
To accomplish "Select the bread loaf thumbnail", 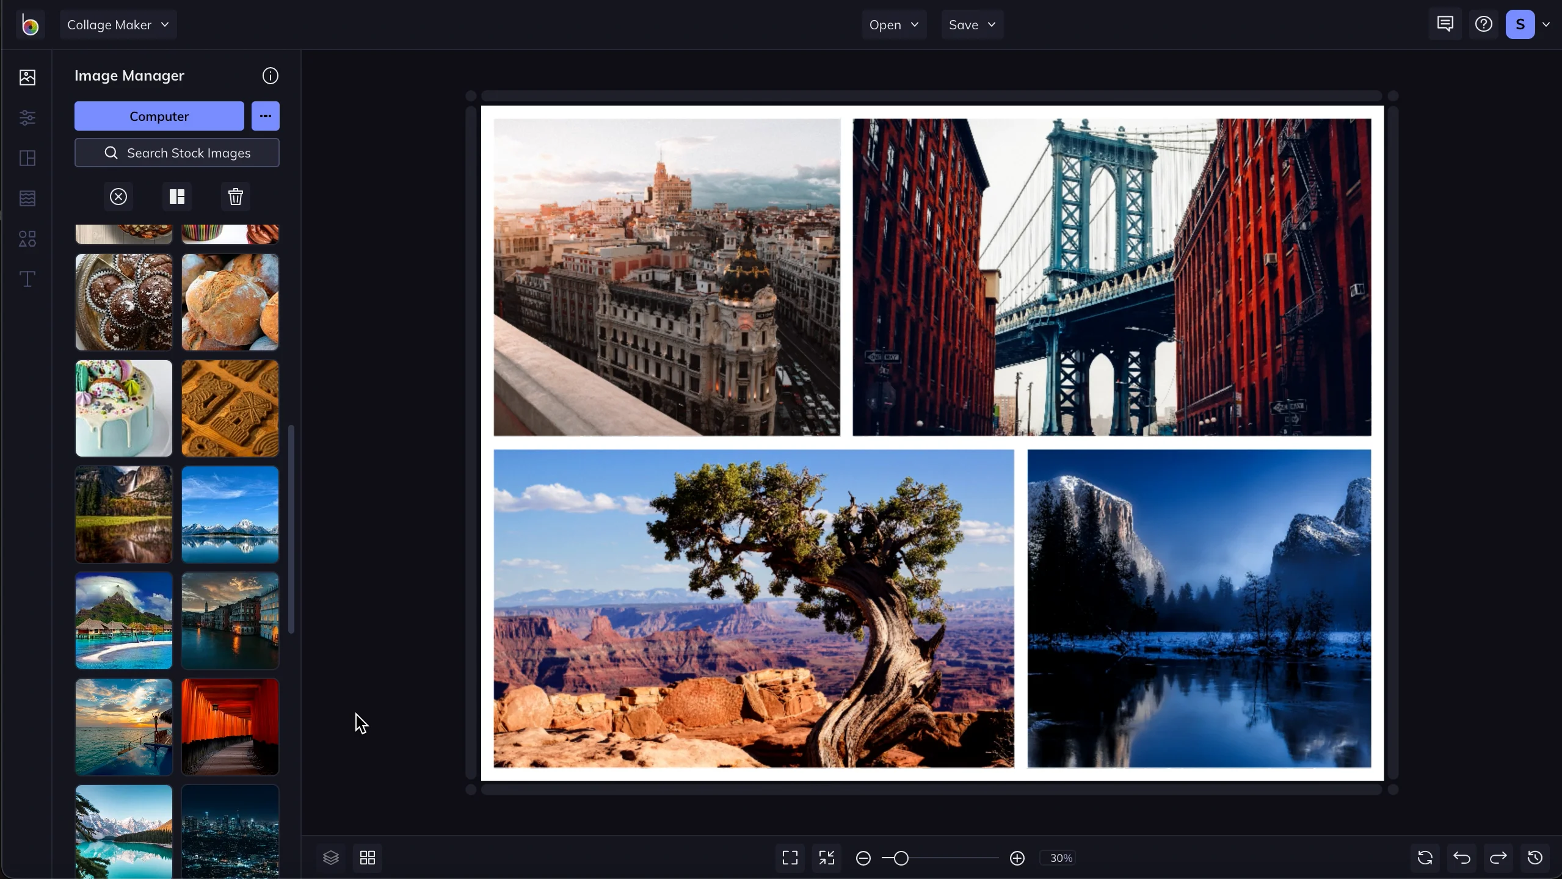I will click(230, 302).
